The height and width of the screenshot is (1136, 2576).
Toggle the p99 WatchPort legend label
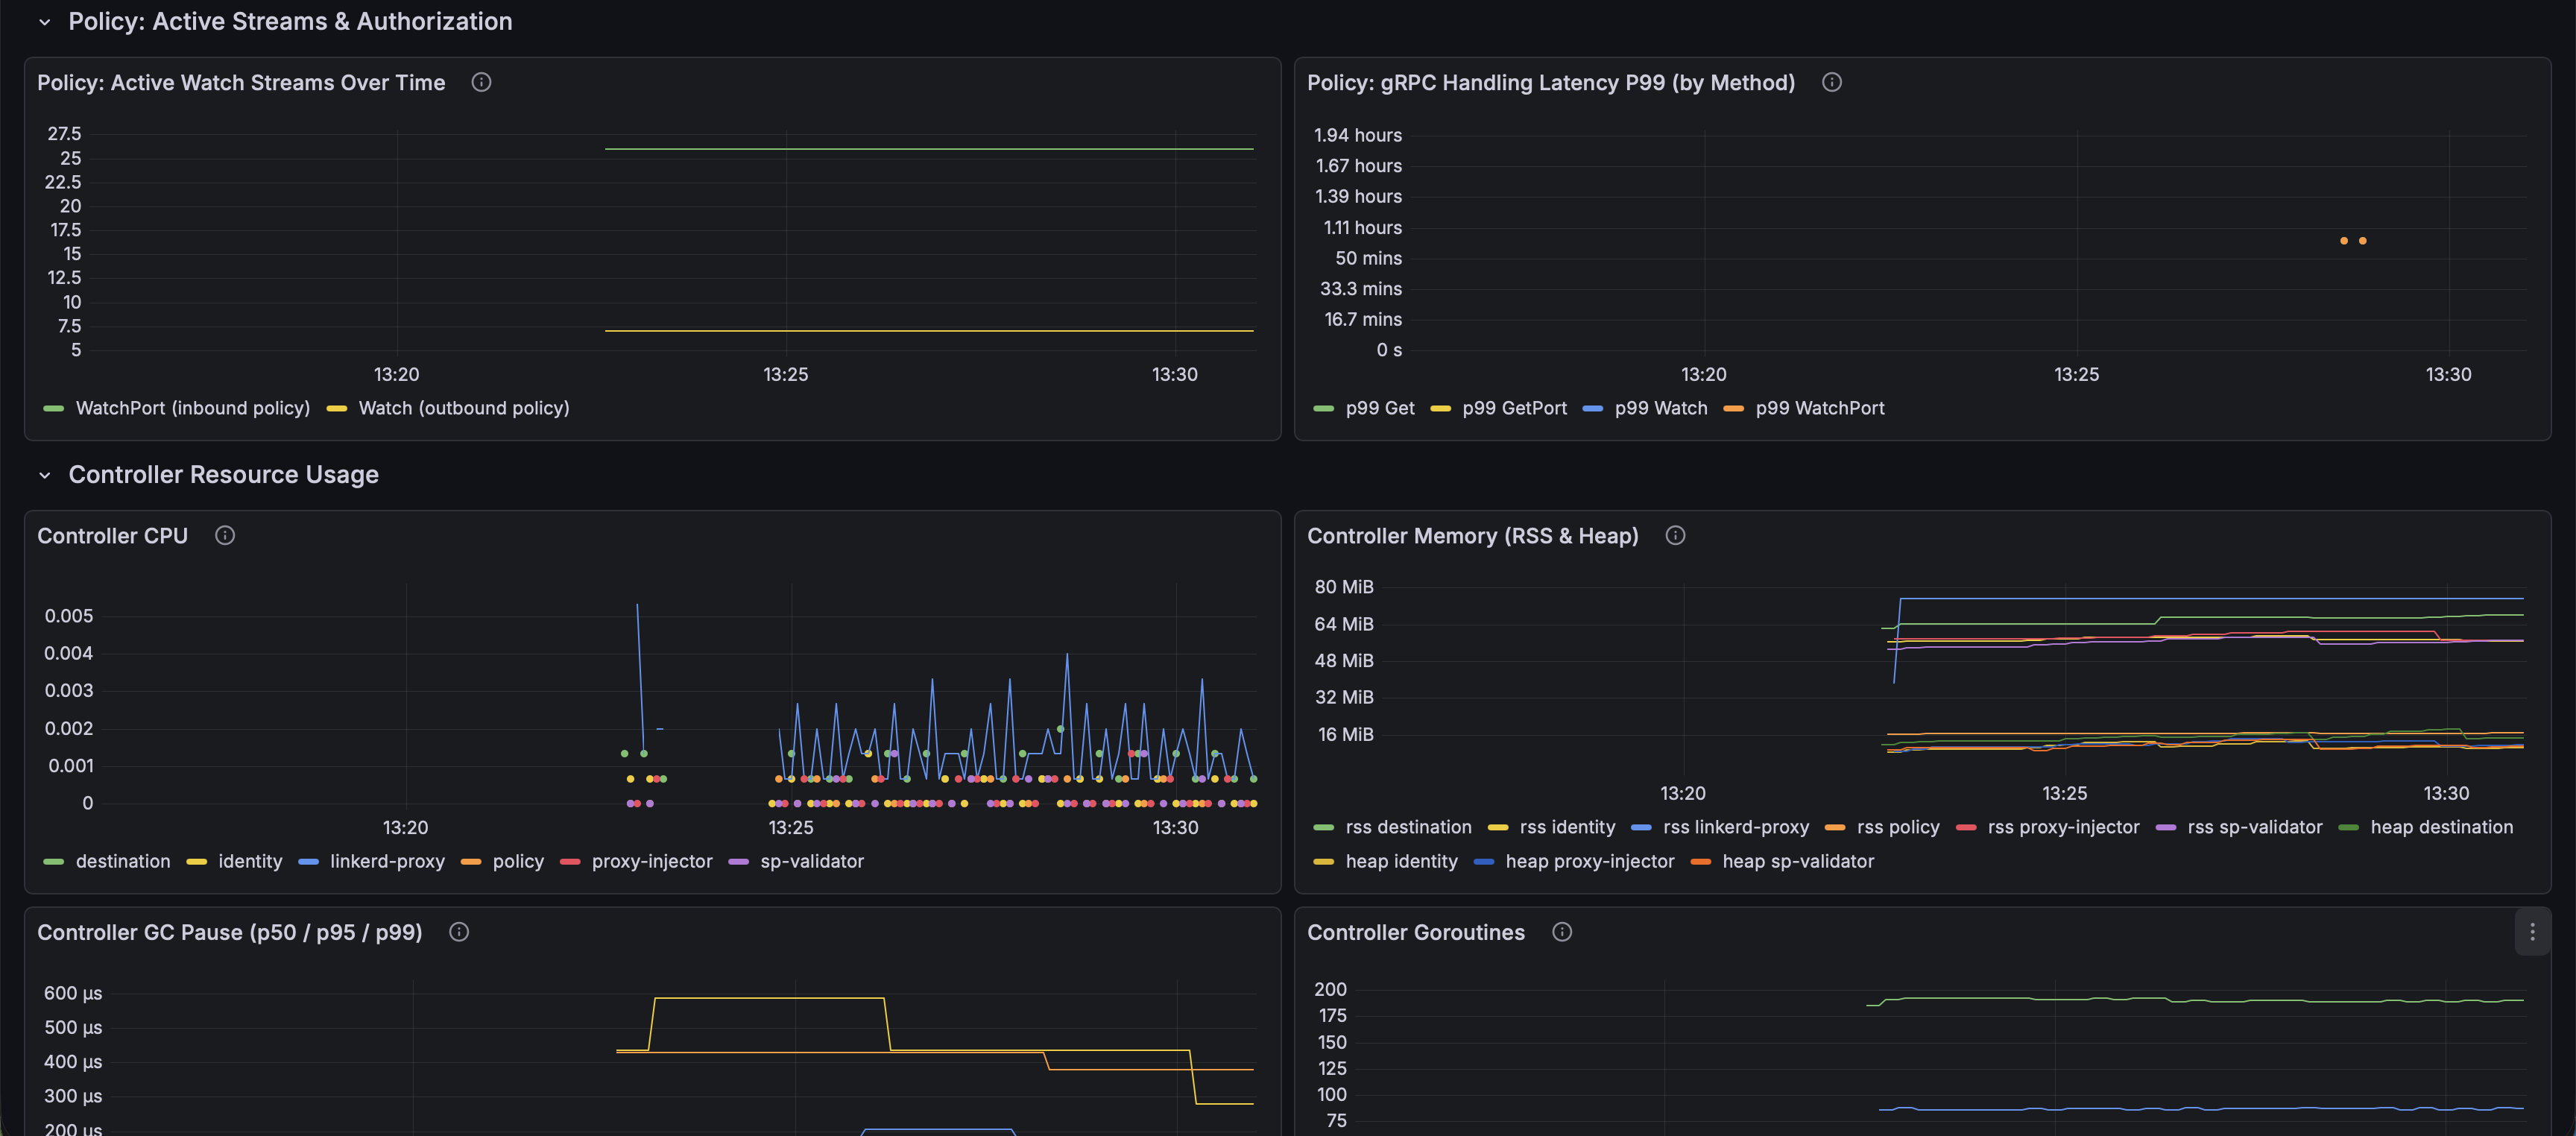click(x=1820, y=408)
